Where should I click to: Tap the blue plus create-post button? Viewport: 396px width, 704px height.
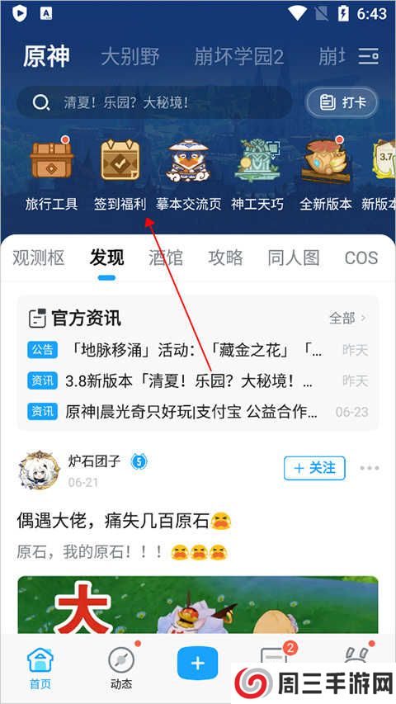coord(197,663)
